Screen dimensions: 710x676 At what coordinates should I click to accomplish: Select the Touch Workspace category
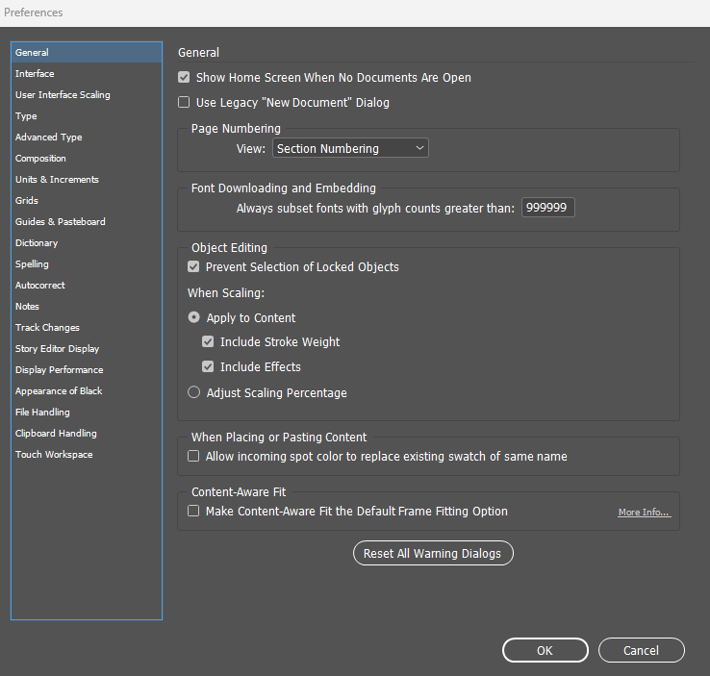(x=87, y=454)
